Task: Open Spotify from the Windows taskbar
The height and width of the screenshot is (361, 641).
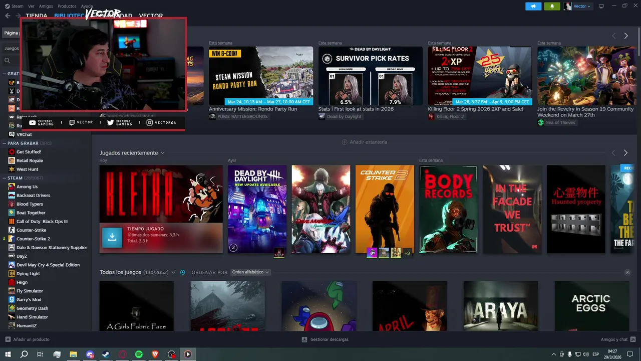Action: [x=139, y=354]
